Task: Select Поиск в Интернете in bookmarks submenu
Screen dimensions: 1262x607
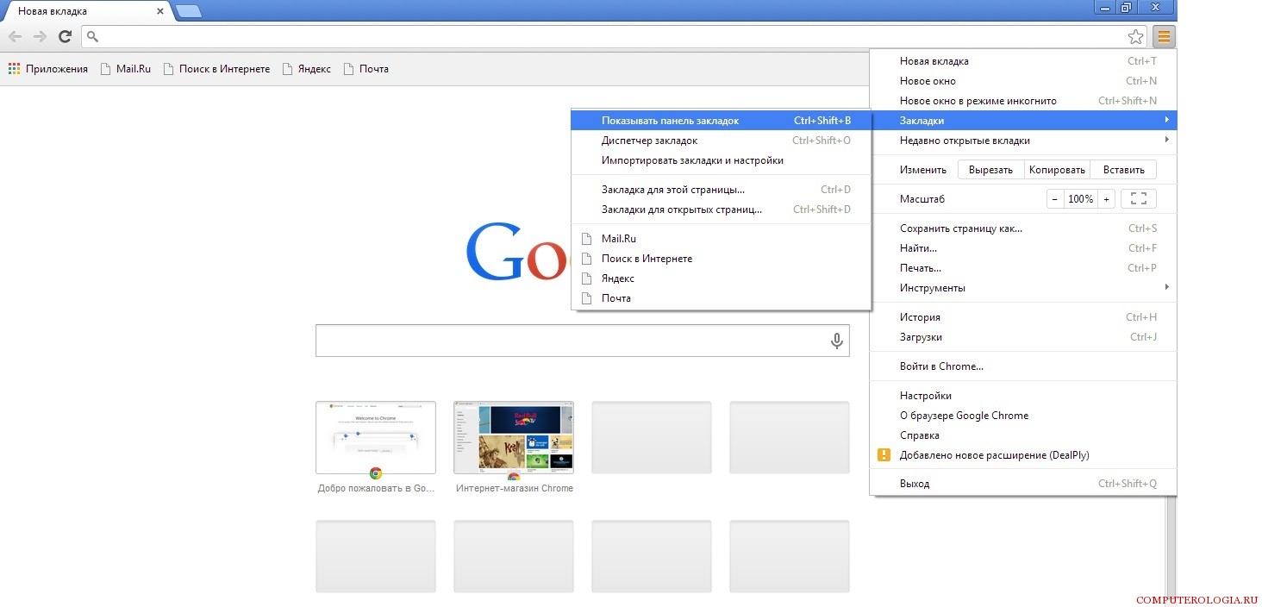Action: pyautogui.click(x=722, y=259)
